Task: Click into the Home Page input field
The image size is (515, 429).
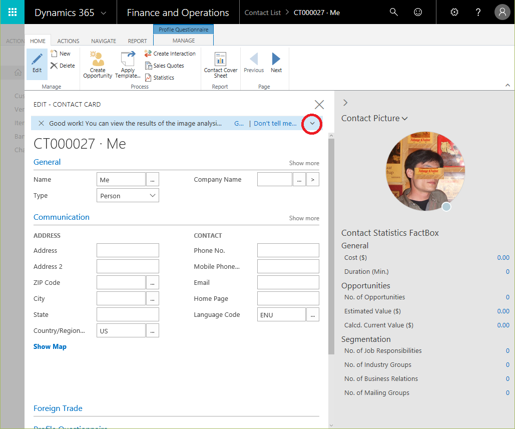Action: pyautogui.click(x=288, y=298)
